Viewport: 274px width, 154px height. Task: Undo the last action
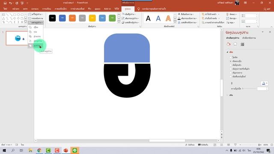tap(10, 3)
